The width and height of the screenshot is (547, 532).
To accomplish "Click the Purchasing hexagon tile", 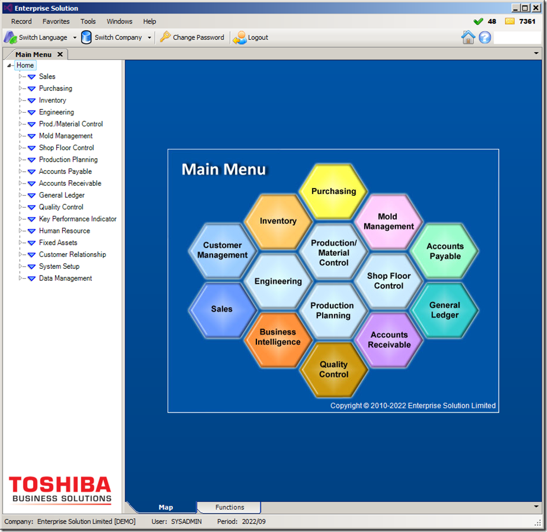I will 333,191.
